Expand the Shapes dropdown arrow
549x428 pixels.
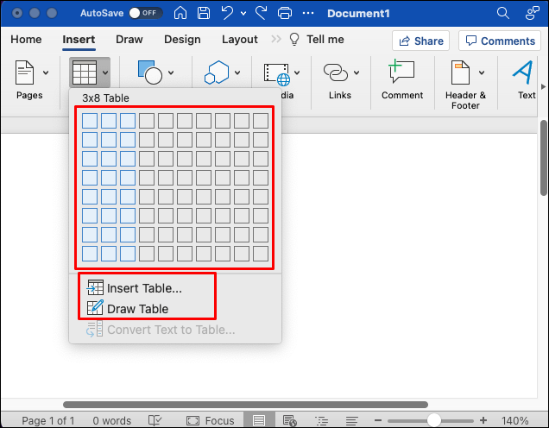point(171,73)
